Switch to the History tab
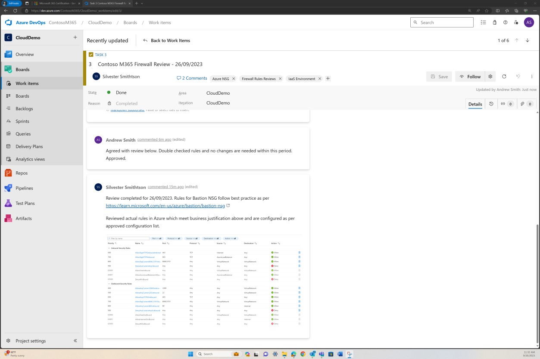Screen dimensions: 540x359 pos(491,104)
